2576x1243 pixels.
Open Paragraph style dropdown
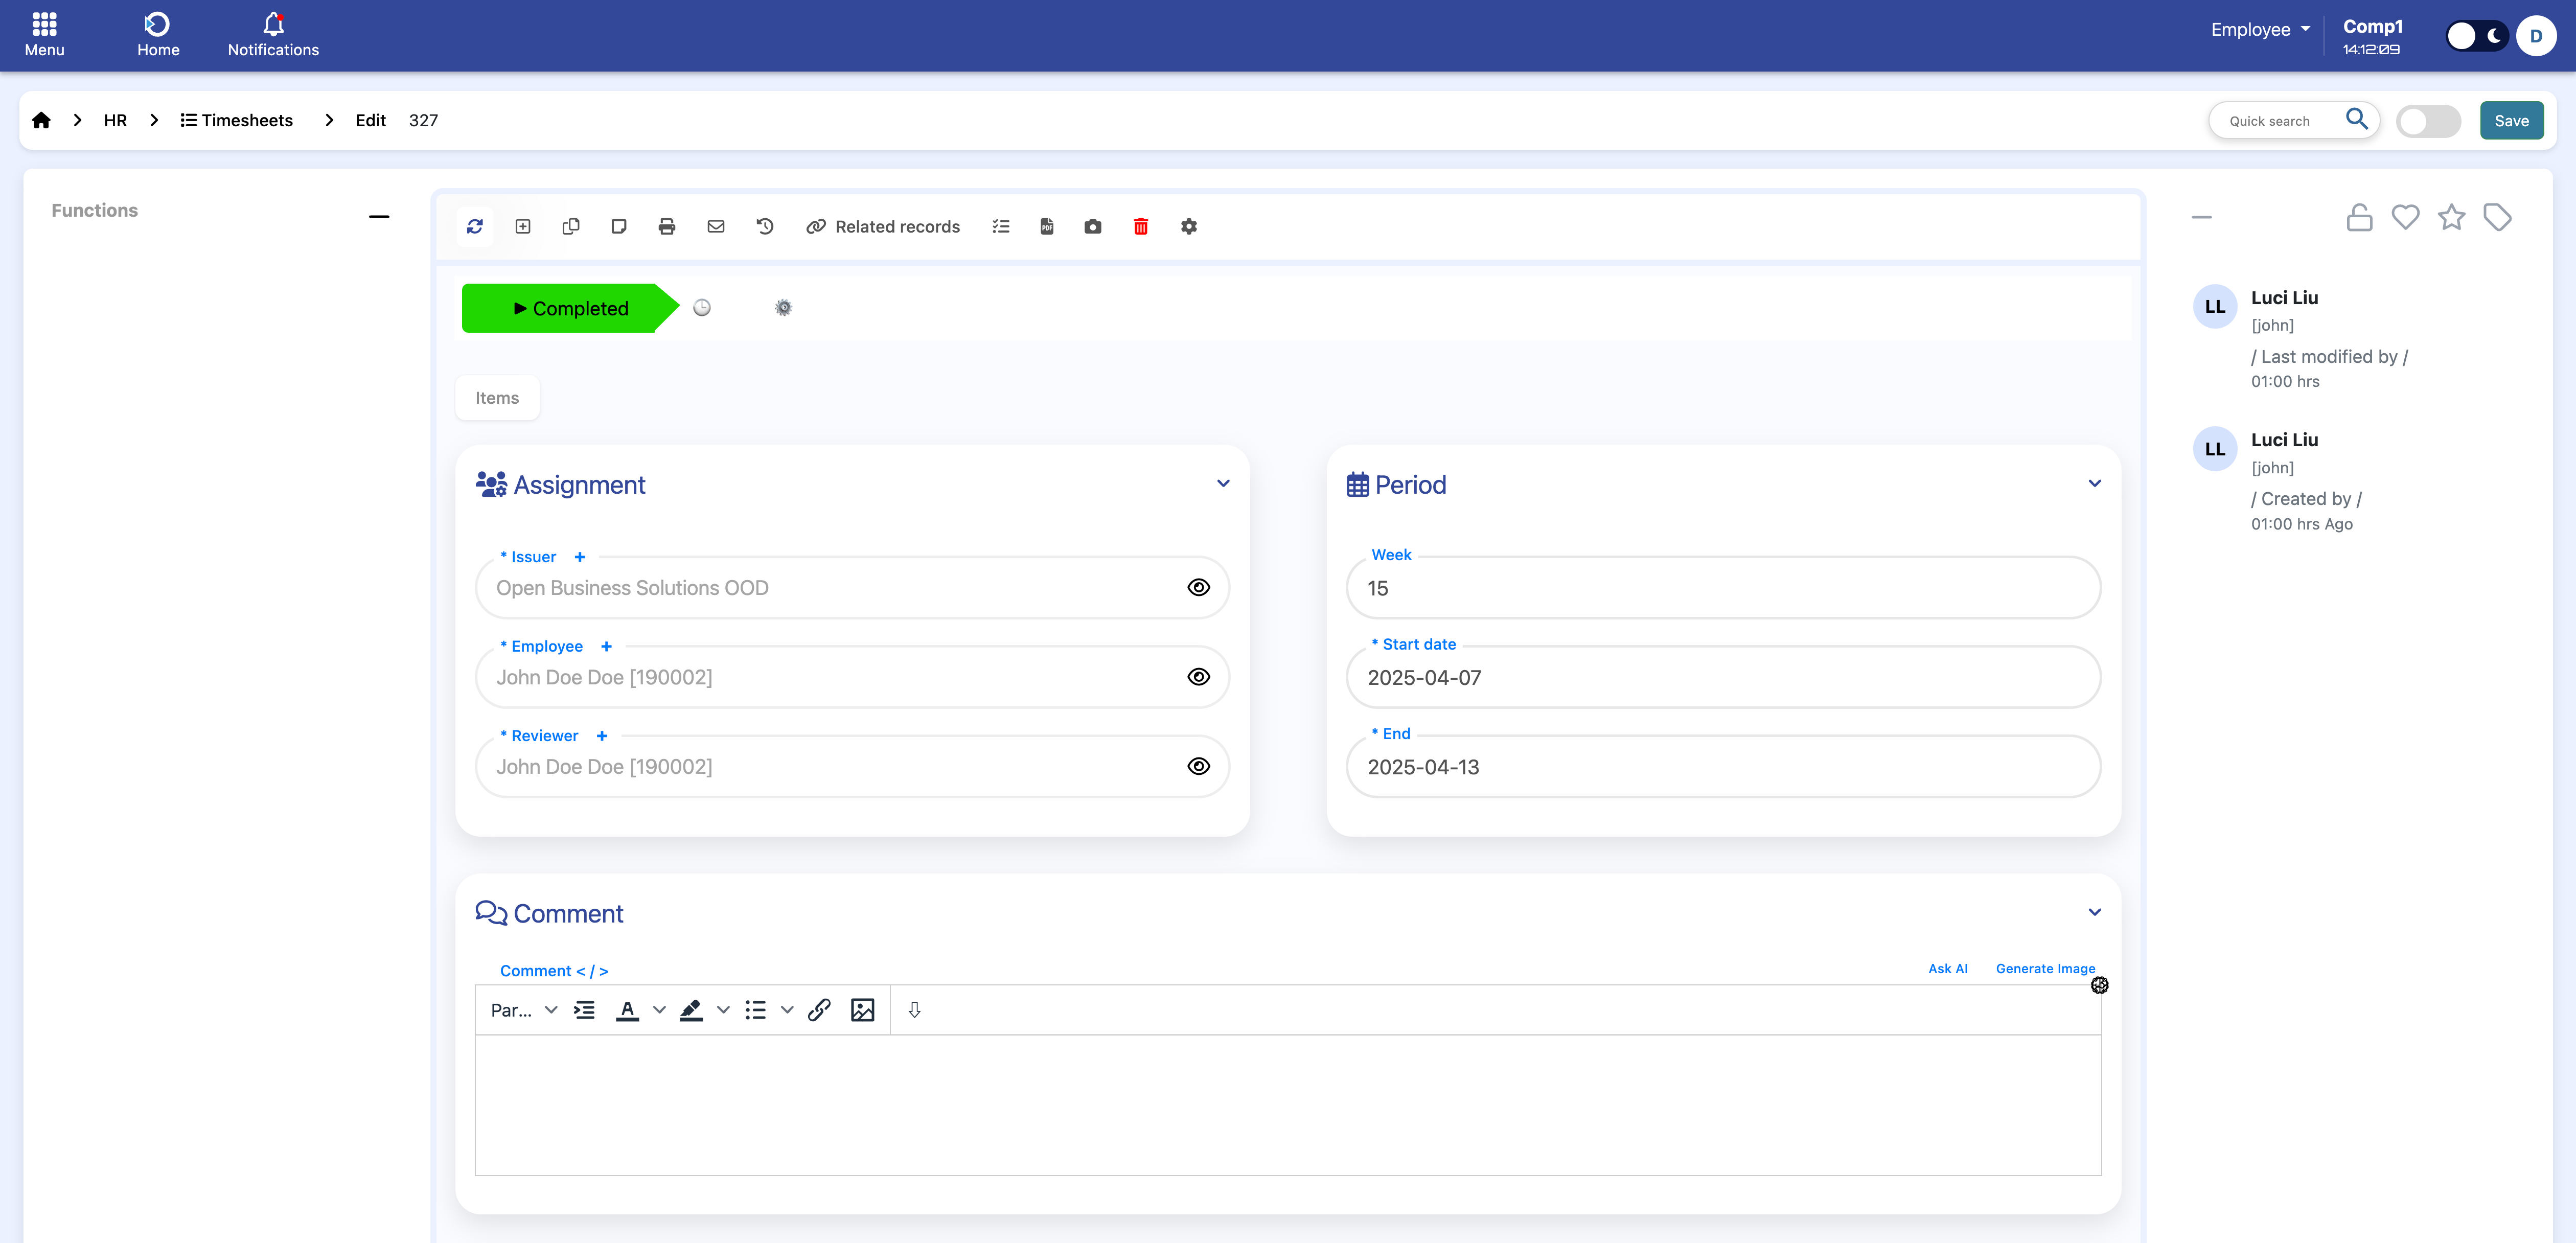[524, 1010]
